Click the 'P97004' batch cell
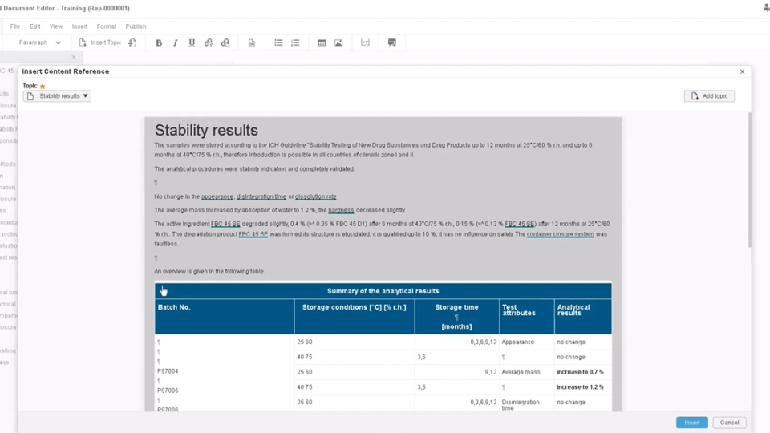 point(168,371)
